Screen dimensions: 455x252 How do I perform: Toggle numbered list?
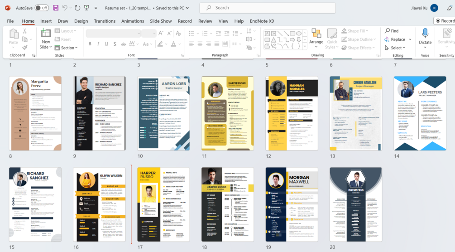[x=205, y=34]
